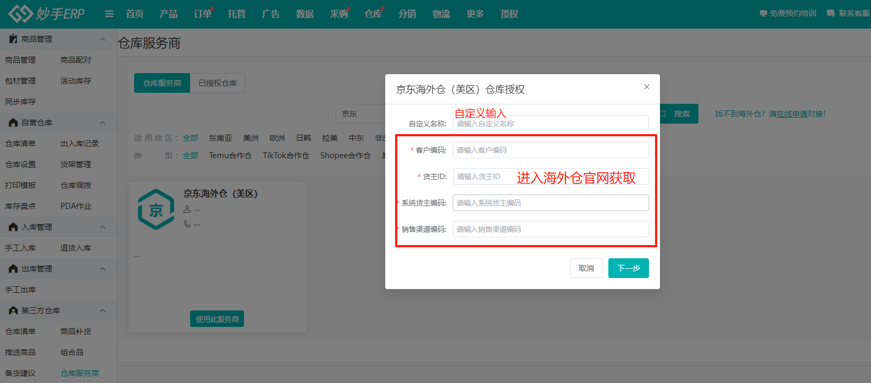The image size is (871, 383).
Task: Collapse the 第三方仓库 sidebar section
Action: [102, 310]
